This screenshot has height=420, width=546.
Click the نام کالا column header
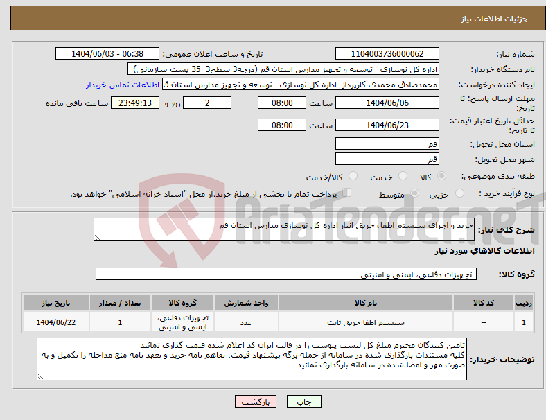pos(366,303)
